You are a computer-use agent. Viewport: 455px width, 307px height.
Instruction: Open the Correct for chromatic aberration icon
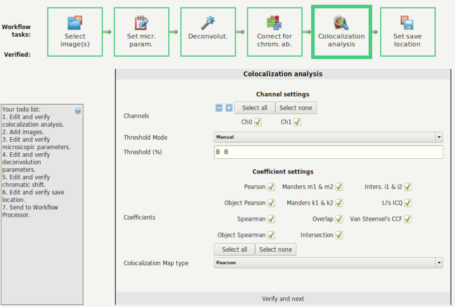[274, 23]
